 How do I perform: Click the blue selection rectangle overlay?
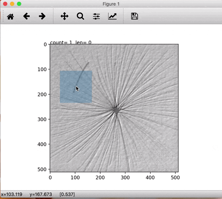point(76,87)
